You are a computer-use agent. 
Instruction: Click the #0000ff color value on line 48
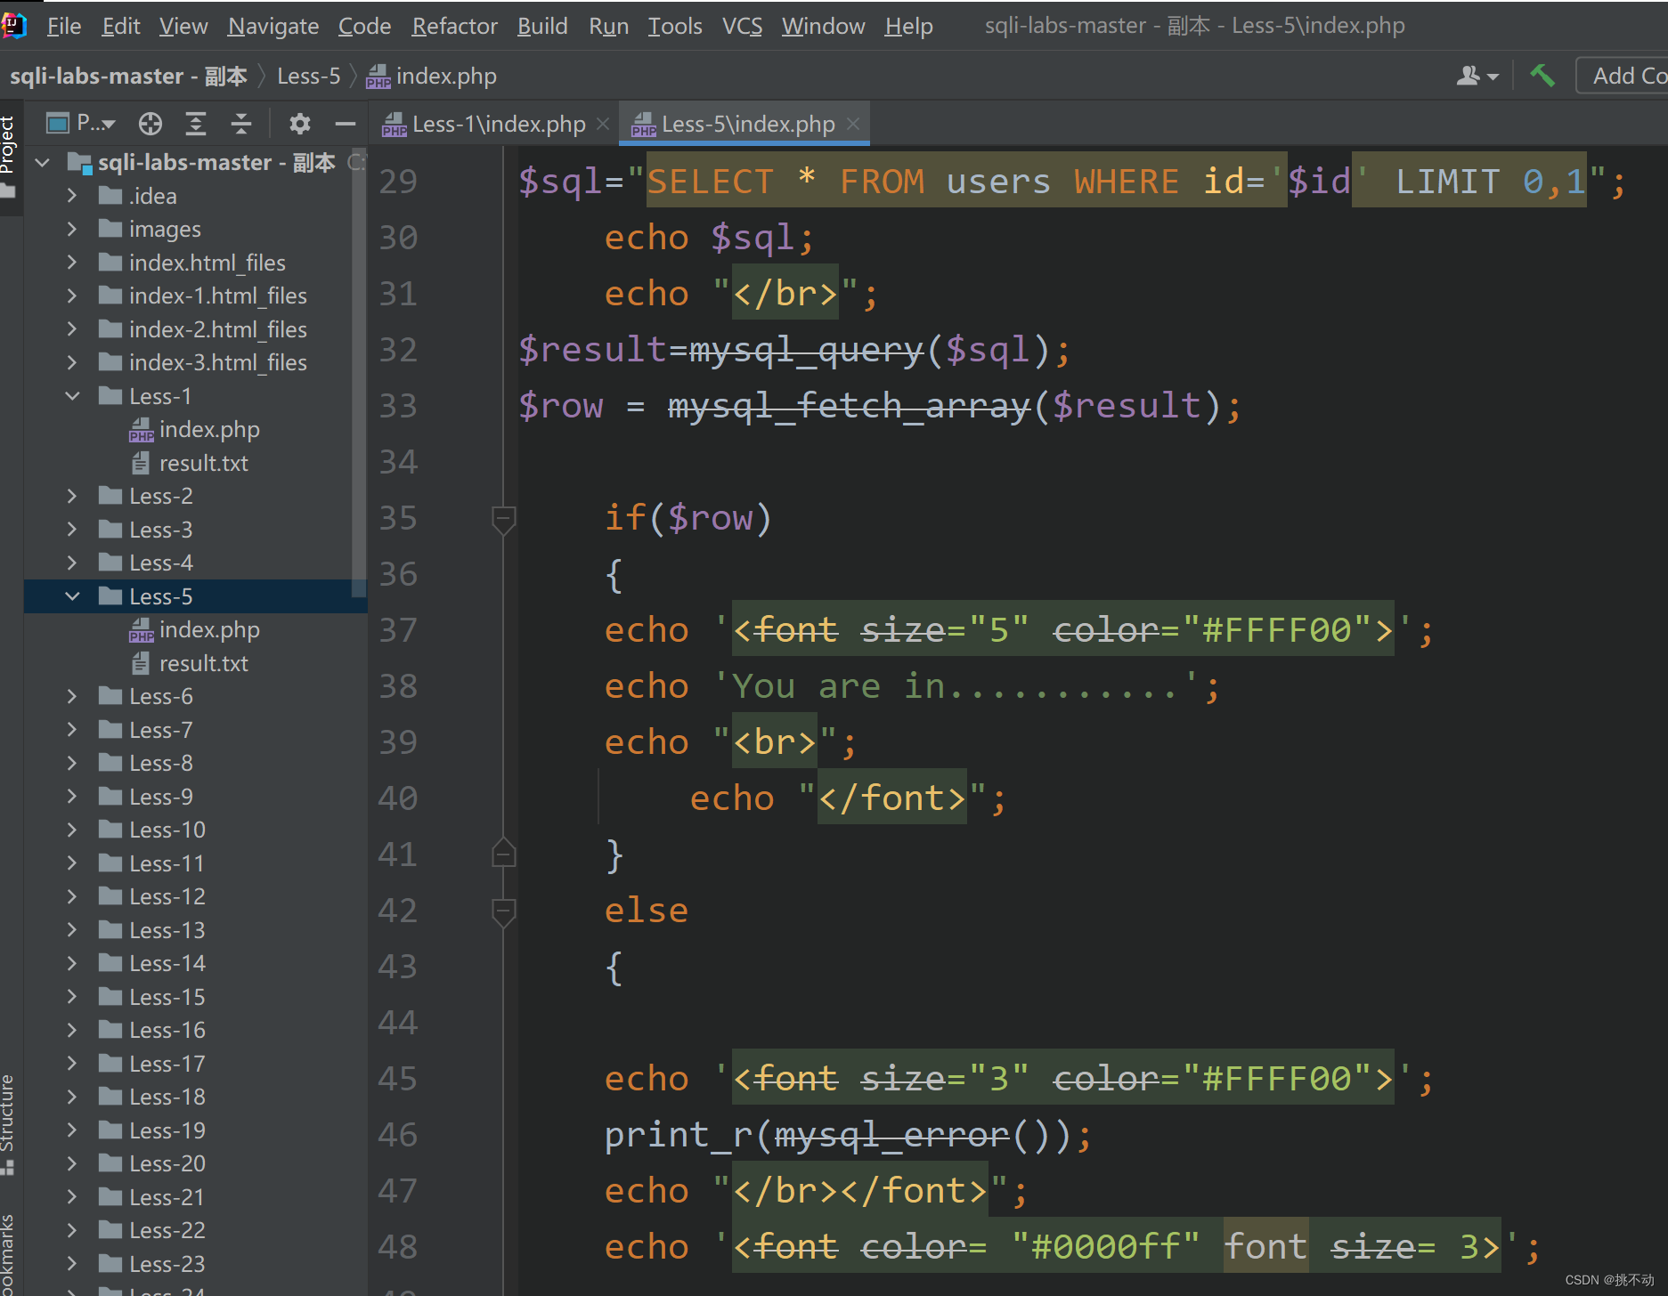[x=1106, y=1247]
